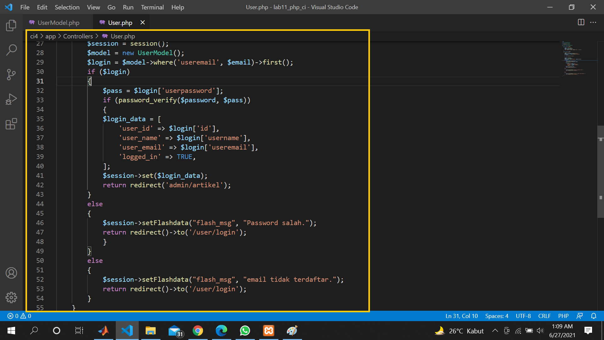Click the feedback smiley in status bar
604x340 pixels.
580,316
